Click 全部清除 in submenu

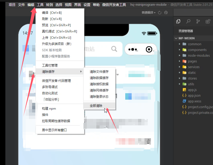pos(100,106)
